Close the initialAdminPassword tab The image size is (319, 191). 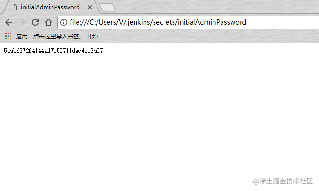(90, 7)
